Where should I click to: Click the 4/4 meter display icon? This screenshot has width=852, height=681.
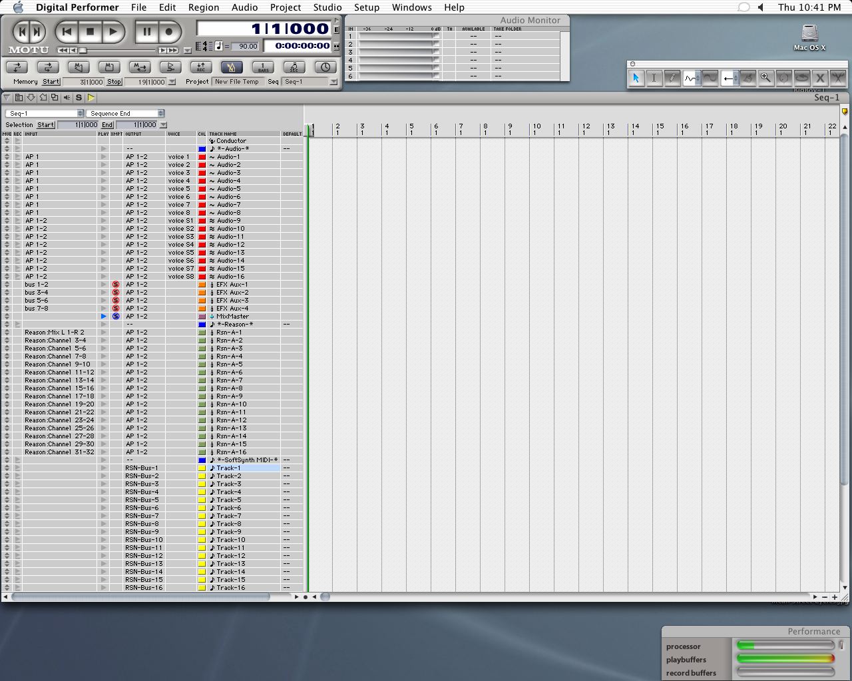click(204, 46)
